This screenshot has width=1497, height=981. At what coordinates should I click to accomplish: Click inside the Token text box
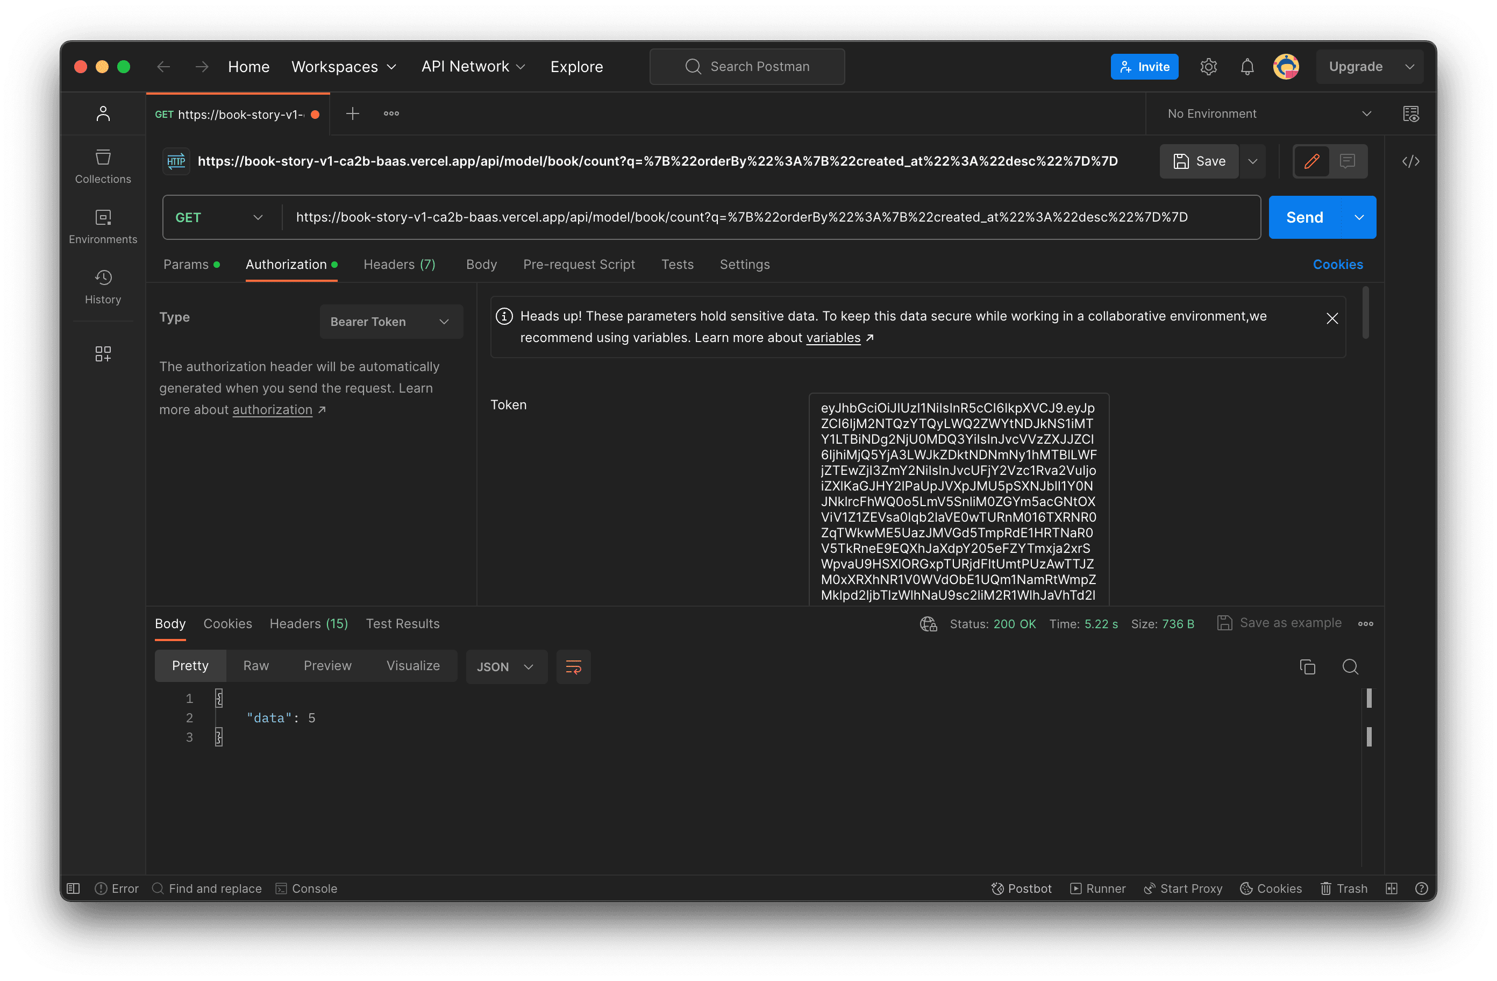(x=959, y=501)
